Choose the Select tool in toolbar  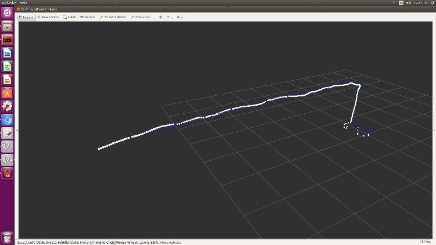(70, 17)
